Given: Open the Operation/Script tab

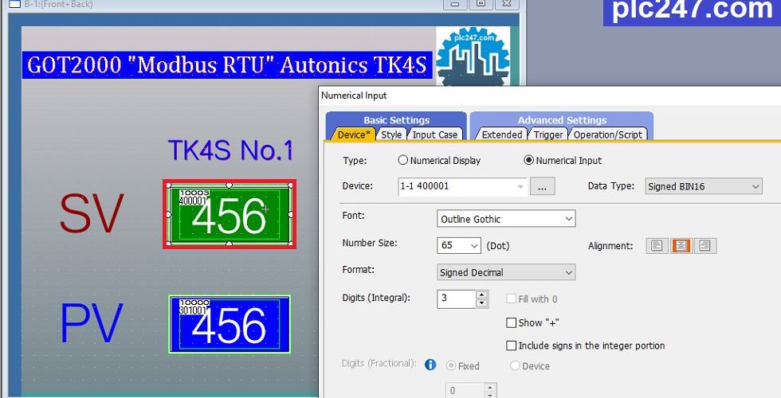Looking at the screenshot, I should pyautogui.click(x=607, y=135).
